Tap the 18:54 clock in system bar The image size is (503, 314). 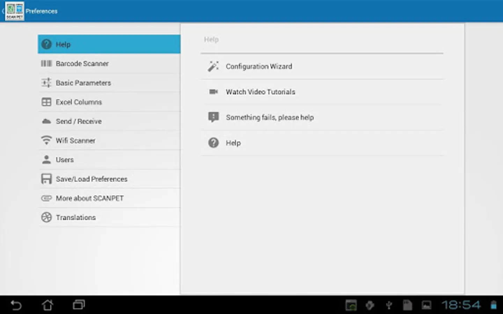point(461,305)
